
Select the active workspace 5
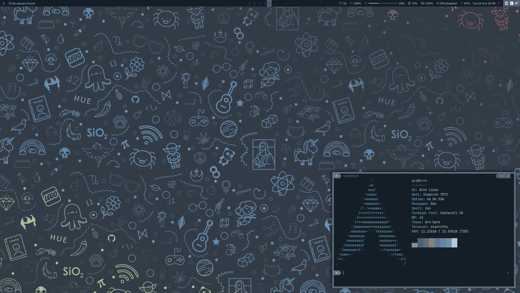(269, 3)
